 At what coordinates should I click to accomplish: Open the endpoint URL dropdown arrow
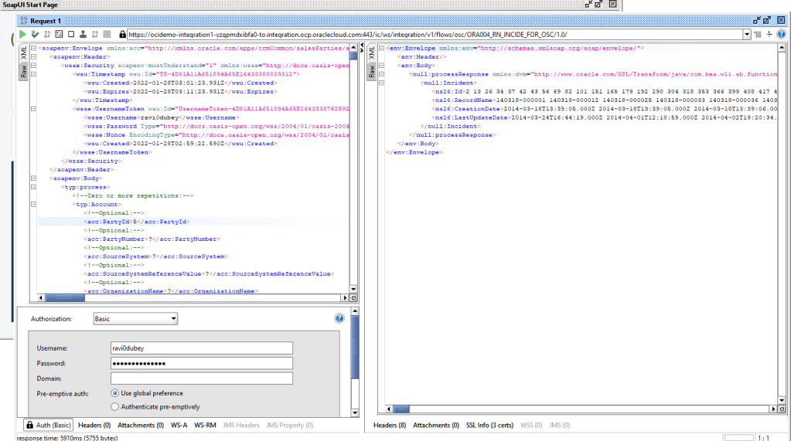coord(746,34)
